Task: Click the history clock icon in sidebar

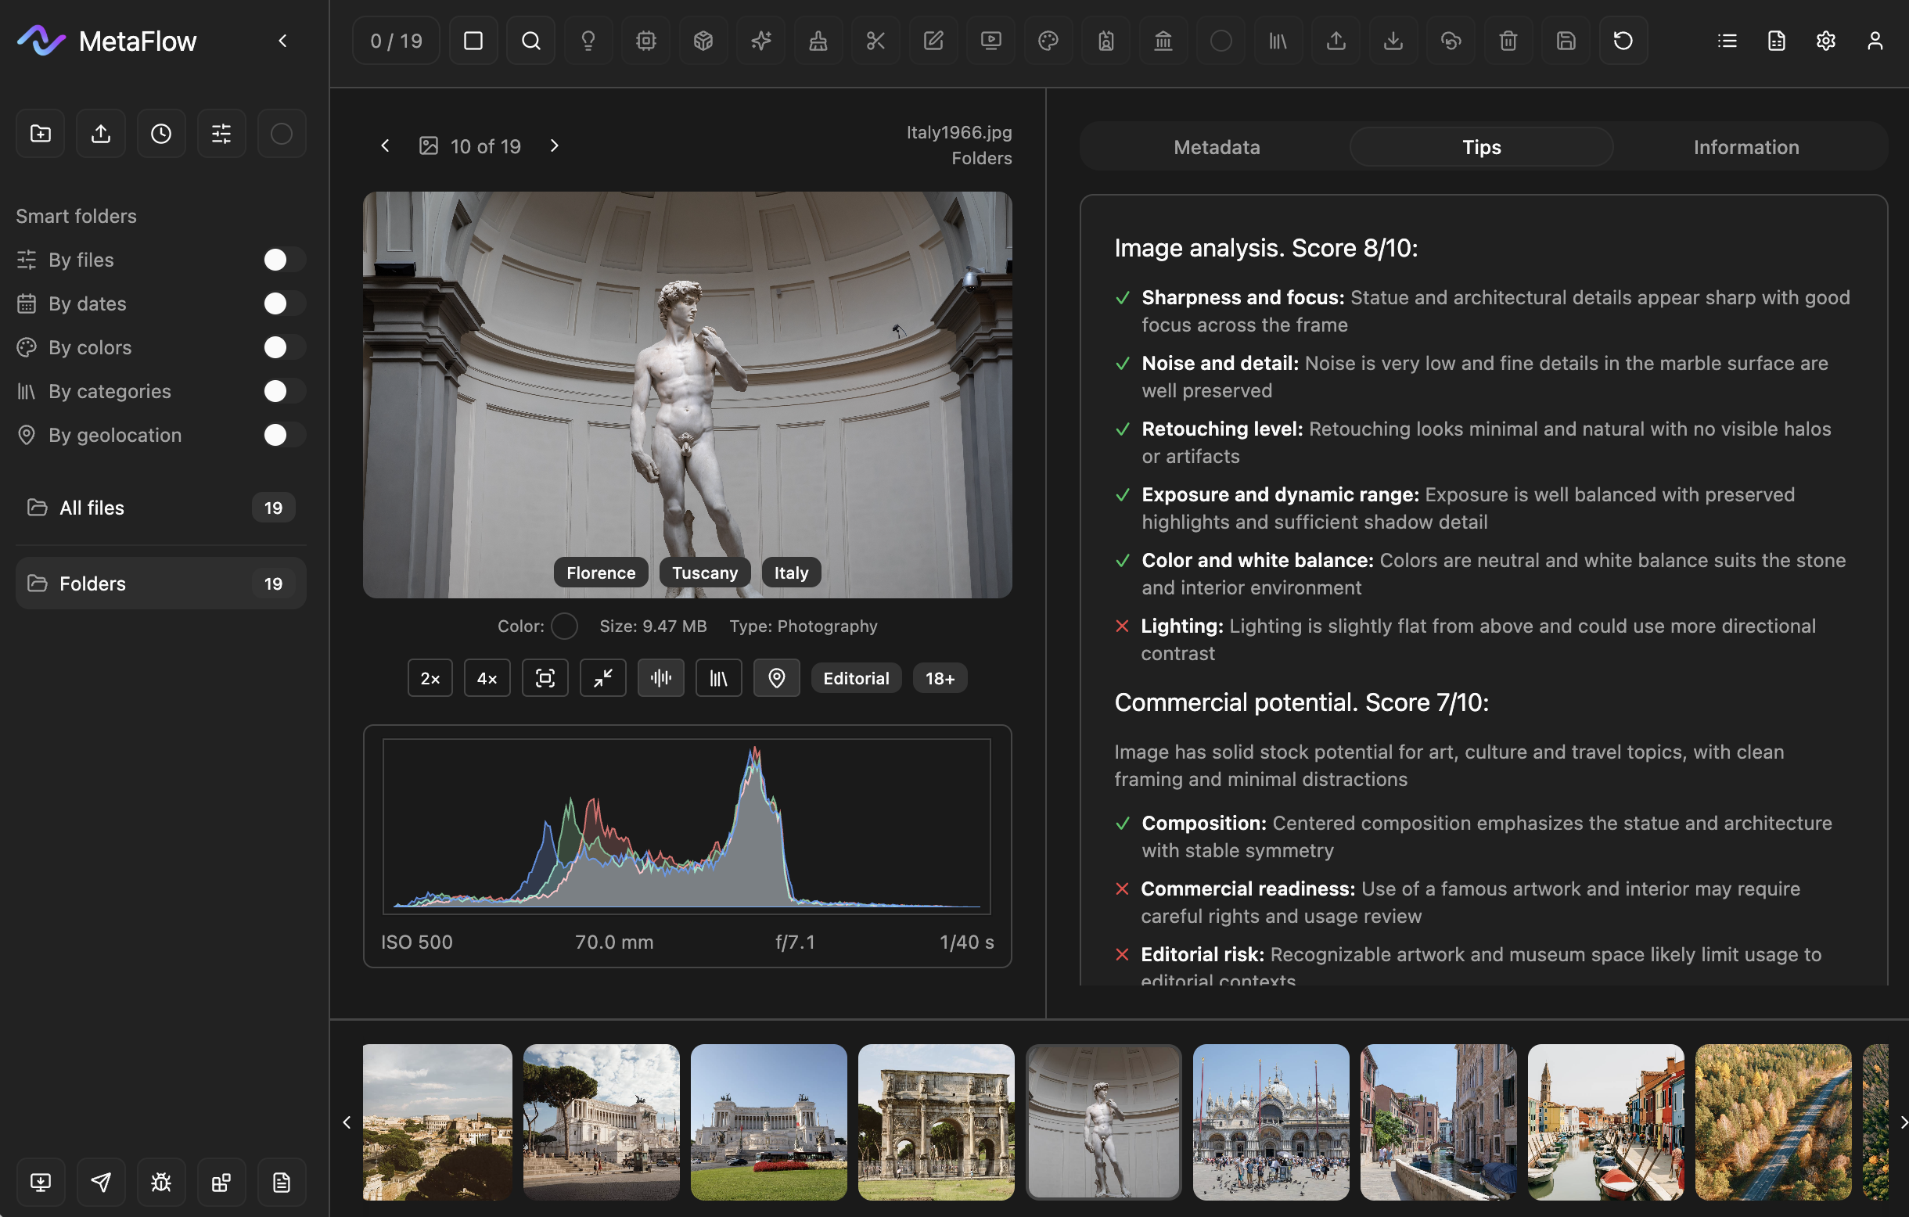Action: pos(161,133)
